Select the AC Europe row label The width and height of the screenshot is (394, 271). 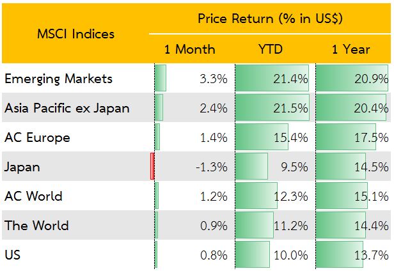(37, 137)
